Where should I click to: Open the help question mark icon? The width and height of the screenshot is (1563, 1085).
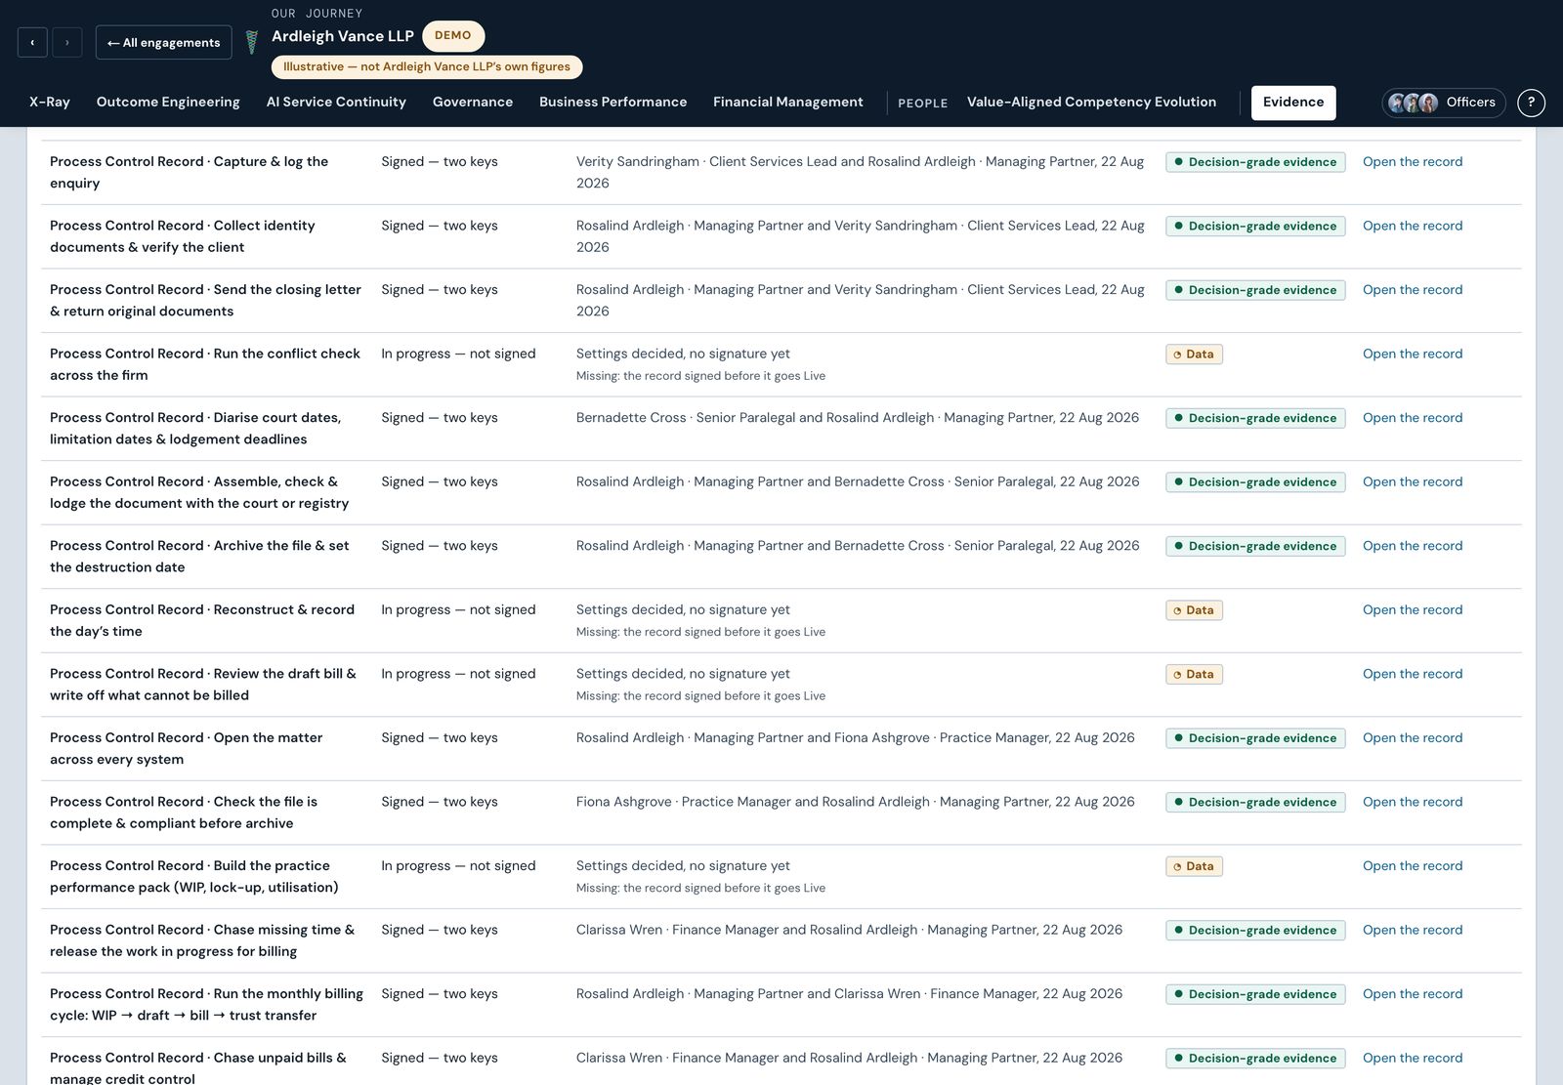pos(1531,103)
